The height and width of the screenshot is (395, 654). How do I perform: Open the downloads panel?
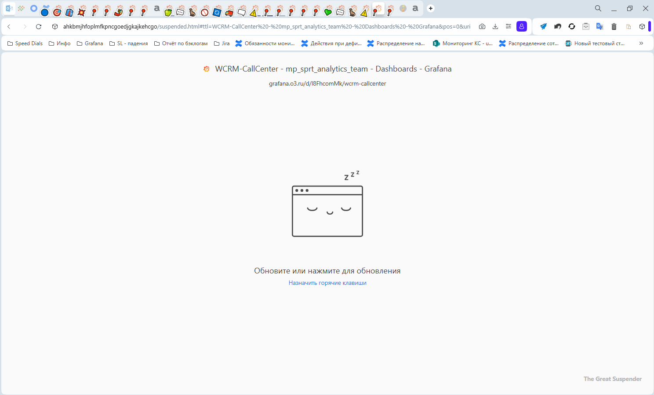(x=495, y=26)
